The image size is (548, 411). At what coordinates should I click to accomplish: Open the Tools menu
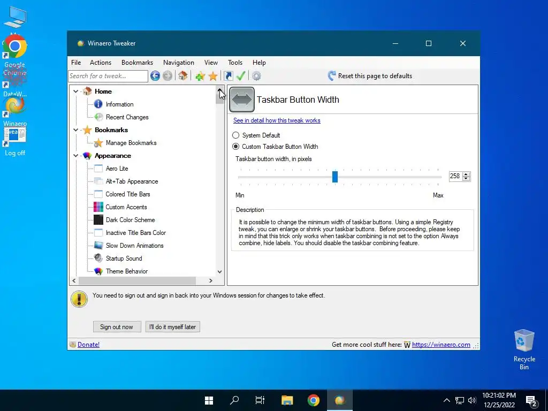[235, 63]
